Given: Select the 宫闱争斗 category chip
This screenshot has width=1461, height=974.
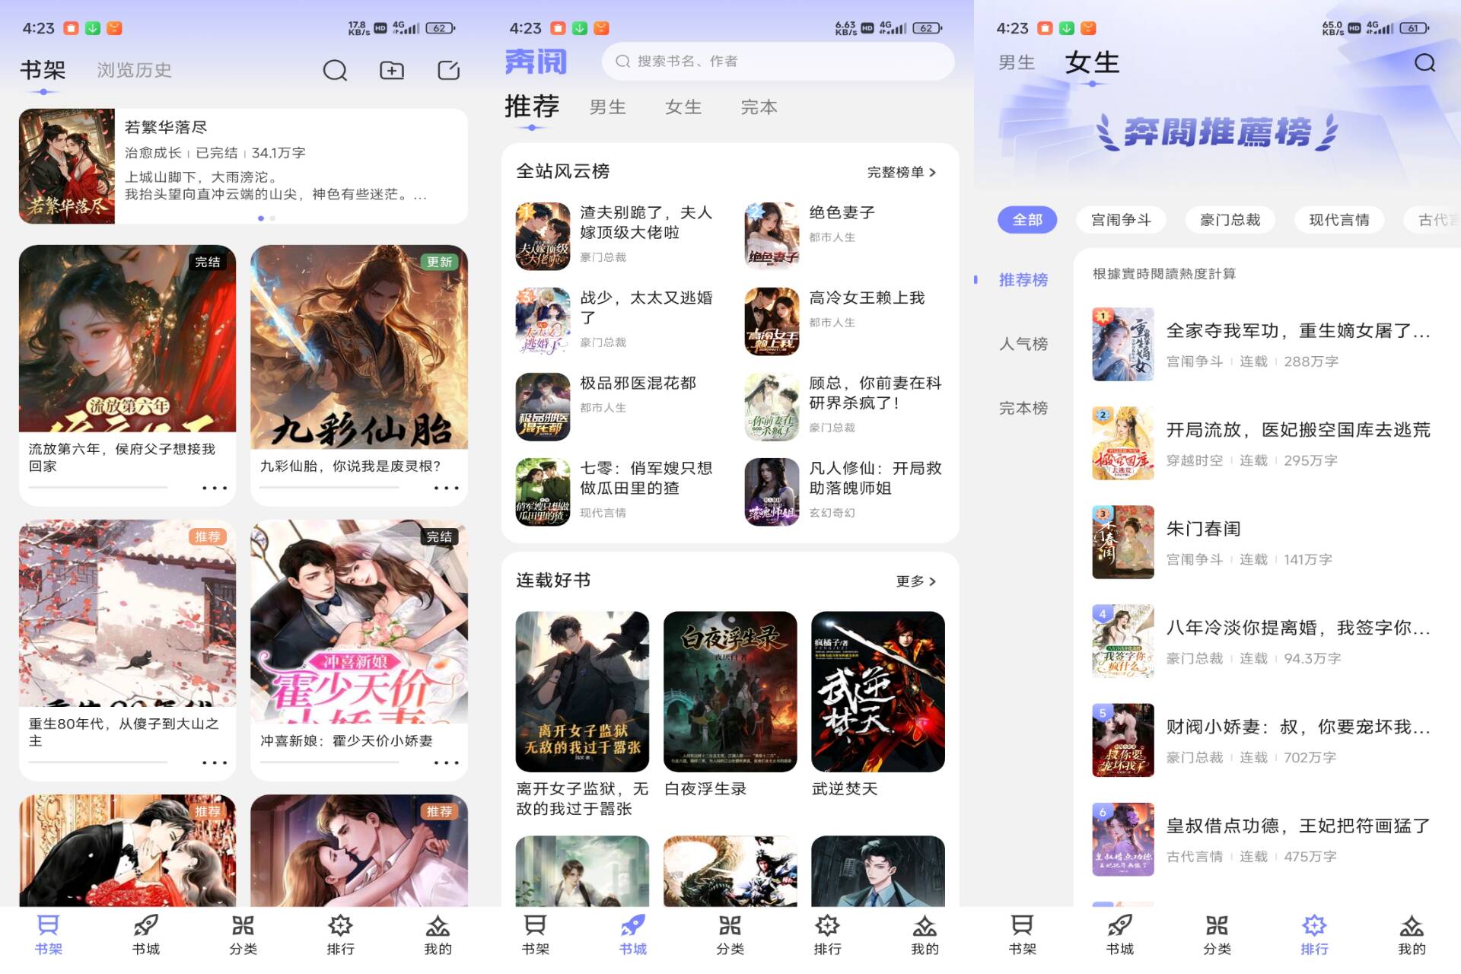Looking at the screenshot, I should (x=1121, y=220).
